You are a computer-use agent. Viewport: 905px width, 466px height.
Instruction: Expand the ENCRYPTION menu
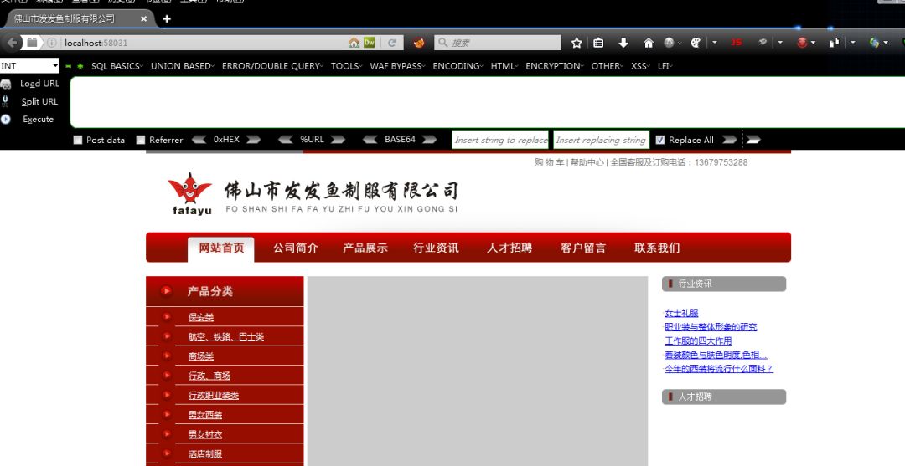554,66
